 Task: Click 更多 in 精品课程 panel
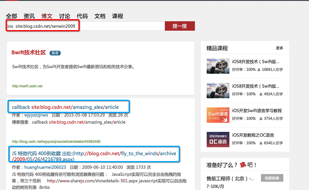[280, 48]
